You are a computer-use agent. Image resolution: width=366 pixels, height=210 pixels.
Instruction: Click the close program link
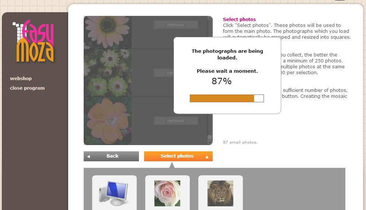27,88
